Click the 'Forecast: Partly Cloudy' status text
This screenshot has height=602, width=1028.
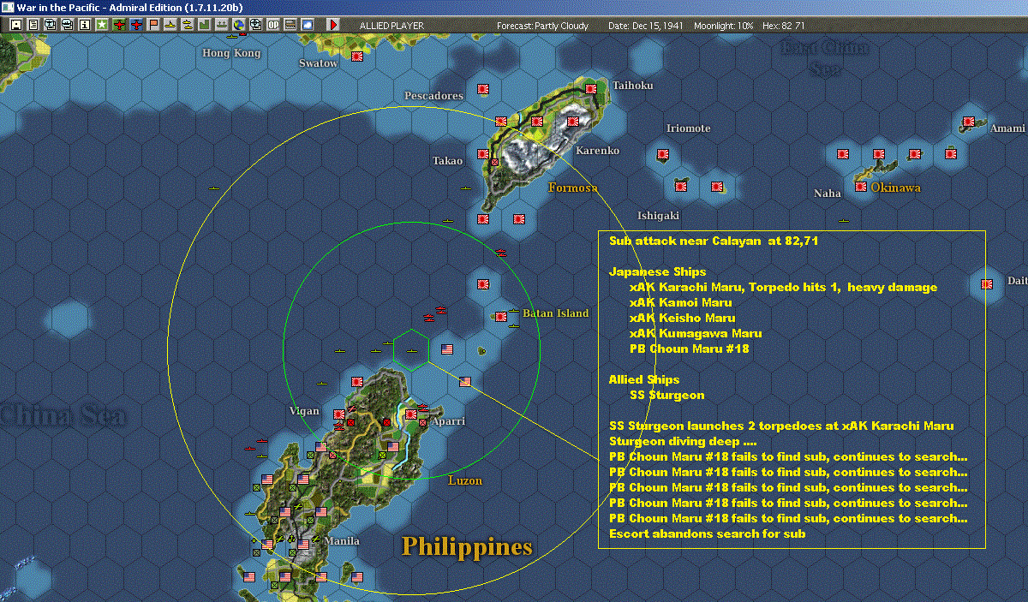[543, 26]
